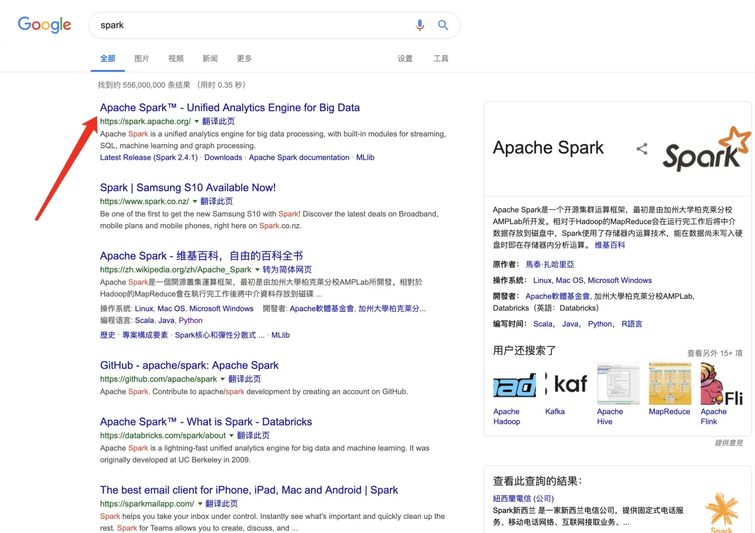
Task: Click the orange Spark New Zealand logo
Action: point(722,512)
